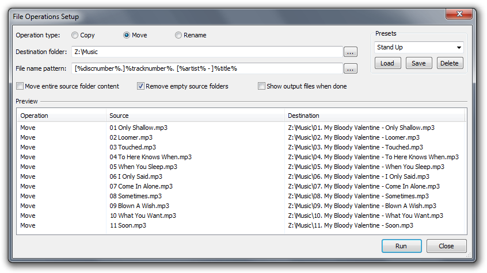
Task: Enable Move entire source folder content
Action: [20, 87]
